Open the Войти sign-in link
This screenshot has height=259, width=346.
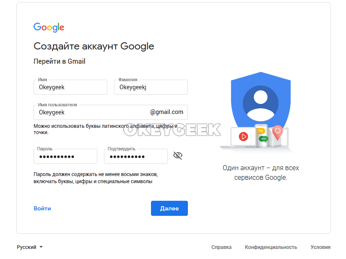tap(42, 208)
